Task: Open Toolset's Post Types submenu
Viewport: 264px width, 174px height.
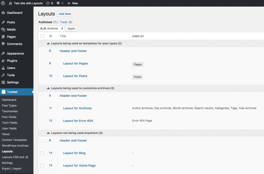Action: pyautogui.click(x=9, y=105)
